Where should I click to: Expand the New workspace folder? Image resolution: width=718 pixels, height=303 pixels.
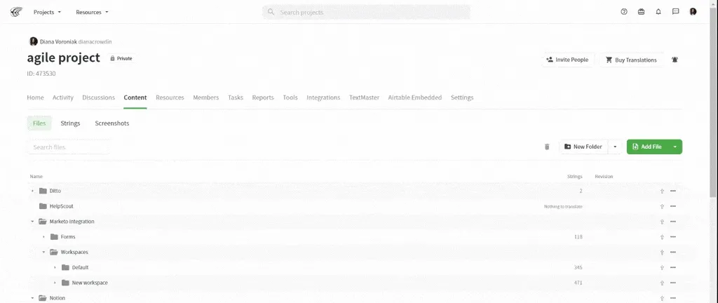(x=55, y=283)
